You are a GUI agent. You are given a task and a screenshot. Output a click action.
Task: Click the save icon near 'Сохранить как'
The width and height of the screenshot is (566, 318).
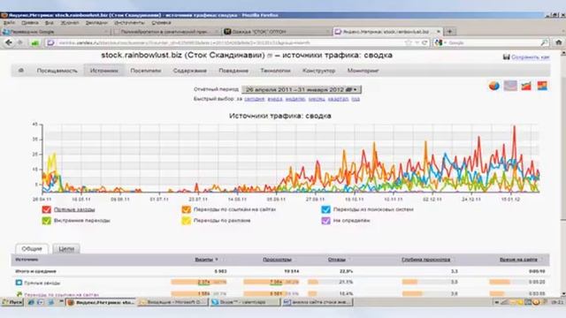(x=507, y=57)
